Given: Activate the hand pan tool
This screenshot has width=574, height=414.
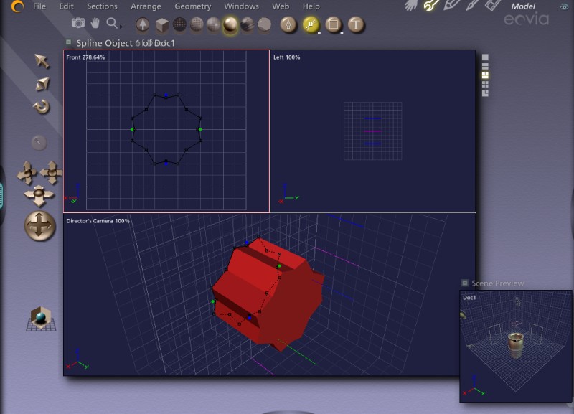Looking at the screenshot, I should point(95,24).
